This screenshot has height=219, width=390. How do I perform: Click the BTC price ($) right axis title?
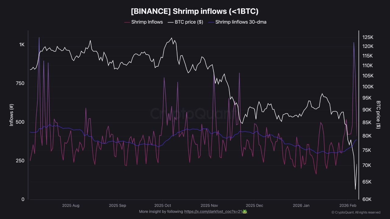click(378, 115)
